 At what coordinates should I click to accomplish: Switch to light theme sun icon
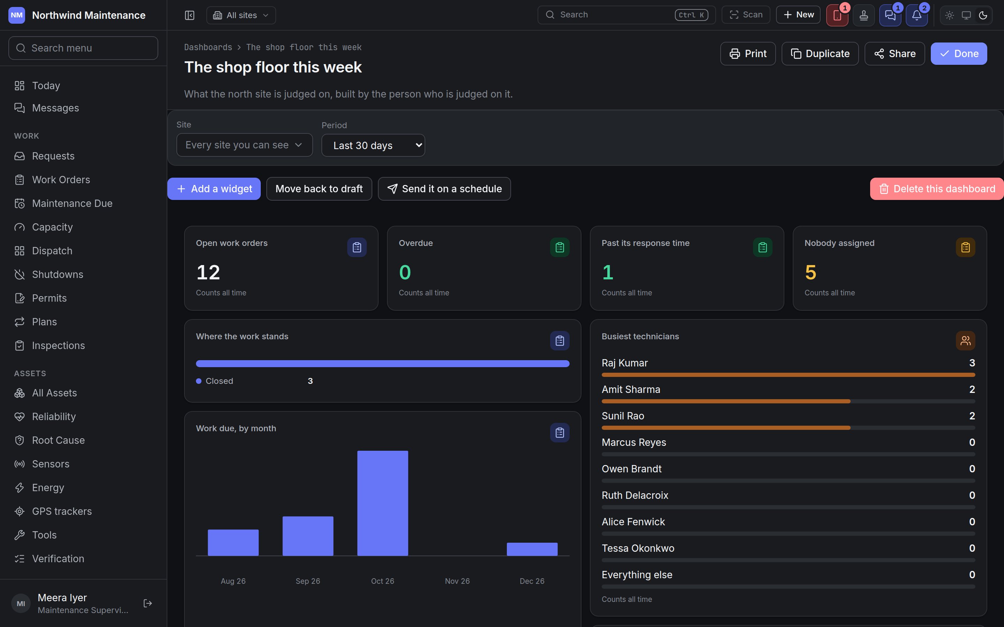949,15
